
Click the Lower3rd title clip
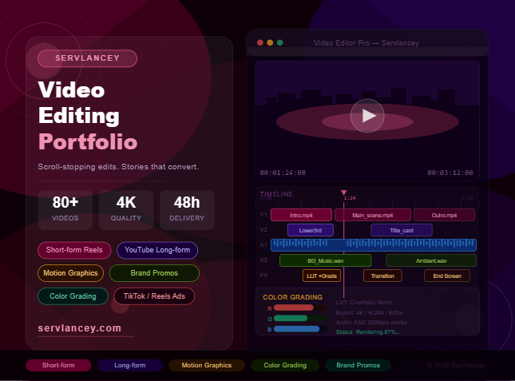coord(310,230)
